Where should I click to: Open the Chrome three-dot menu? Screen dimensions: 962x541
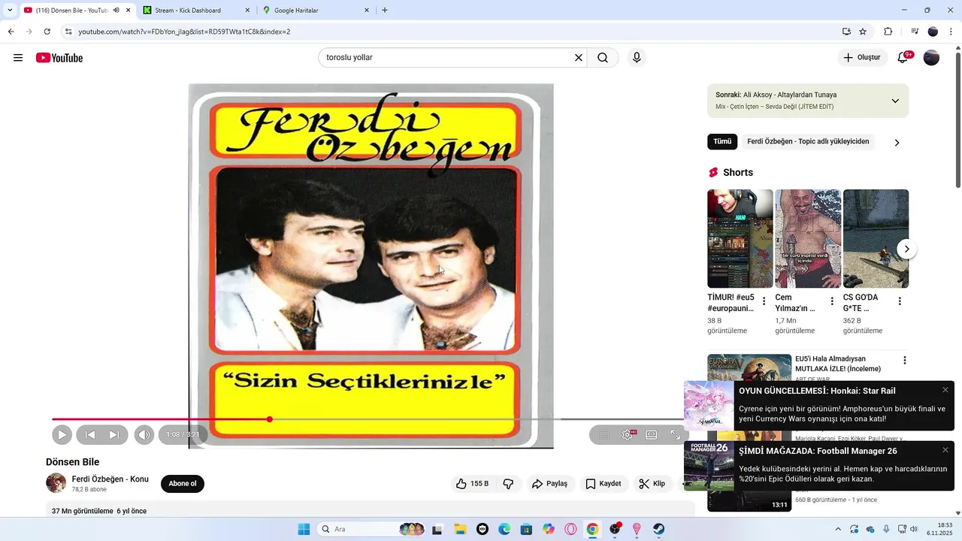tap(951, 32)
